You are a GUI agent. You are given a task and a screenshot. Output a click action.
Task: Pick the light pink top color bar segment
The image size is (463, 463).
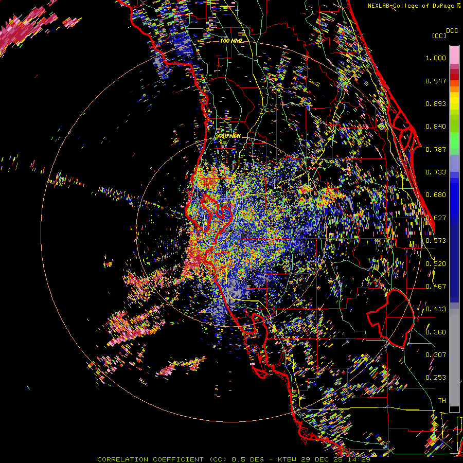[x=454, y=55]
